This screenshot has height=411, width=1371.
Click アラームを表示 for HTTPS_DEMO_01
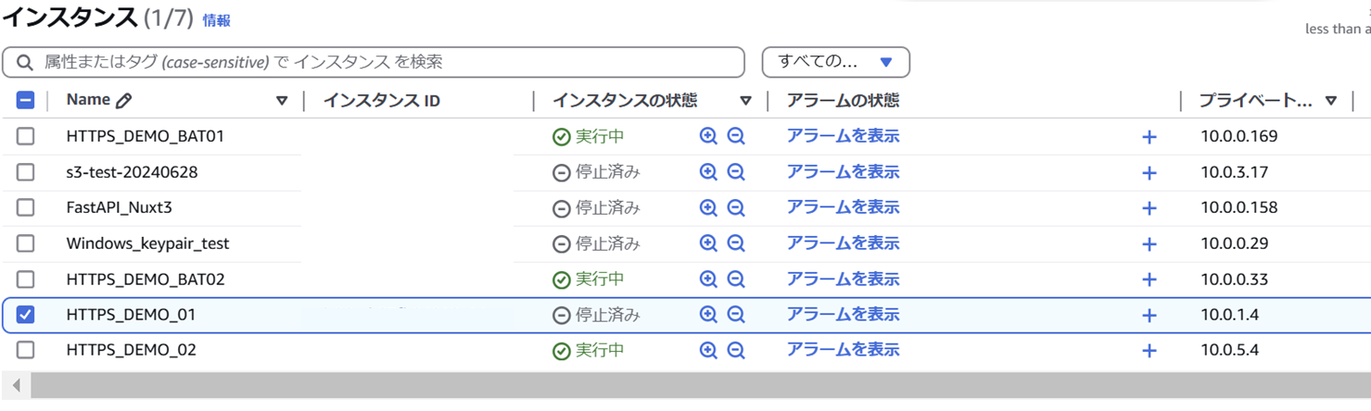click(x=843, y=314)
